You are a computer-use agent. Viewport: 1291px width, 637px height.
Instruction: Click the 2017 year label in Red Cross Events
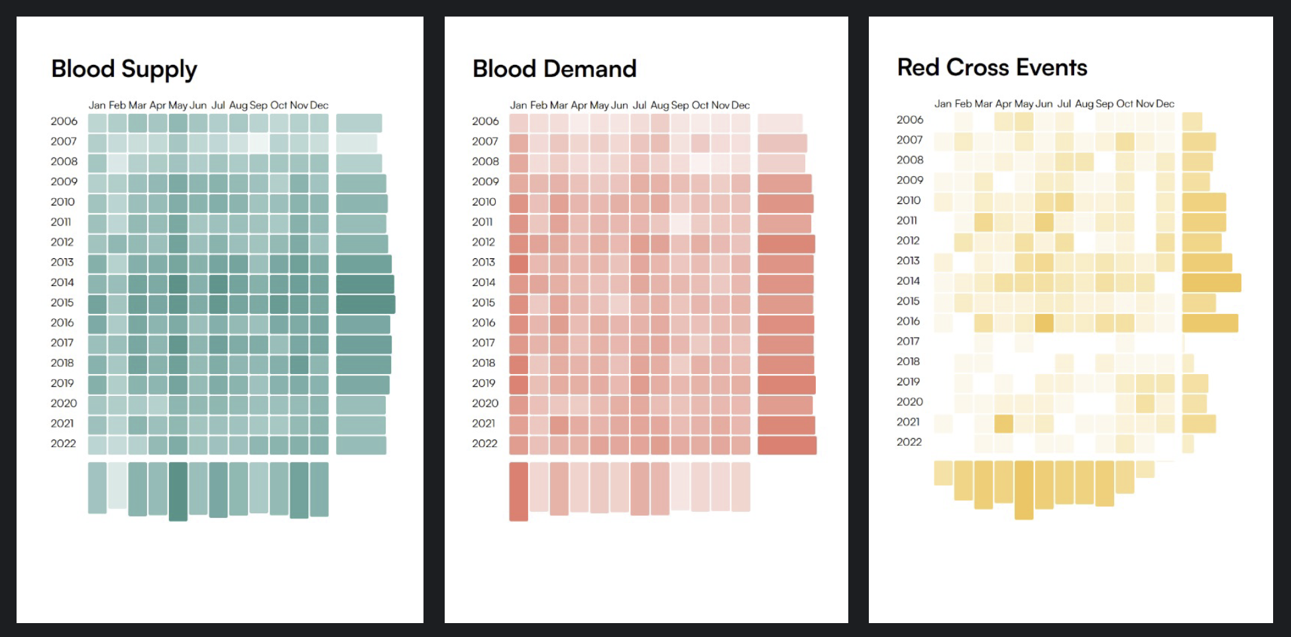click(908, 342)
